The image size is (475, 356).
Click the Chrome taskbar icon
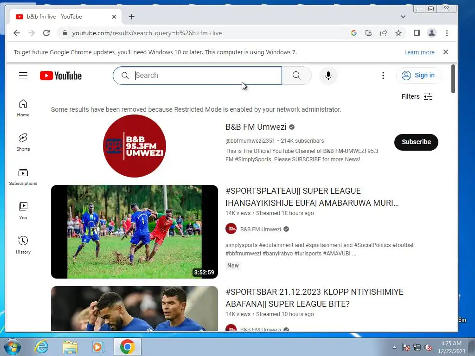(127, 347)
